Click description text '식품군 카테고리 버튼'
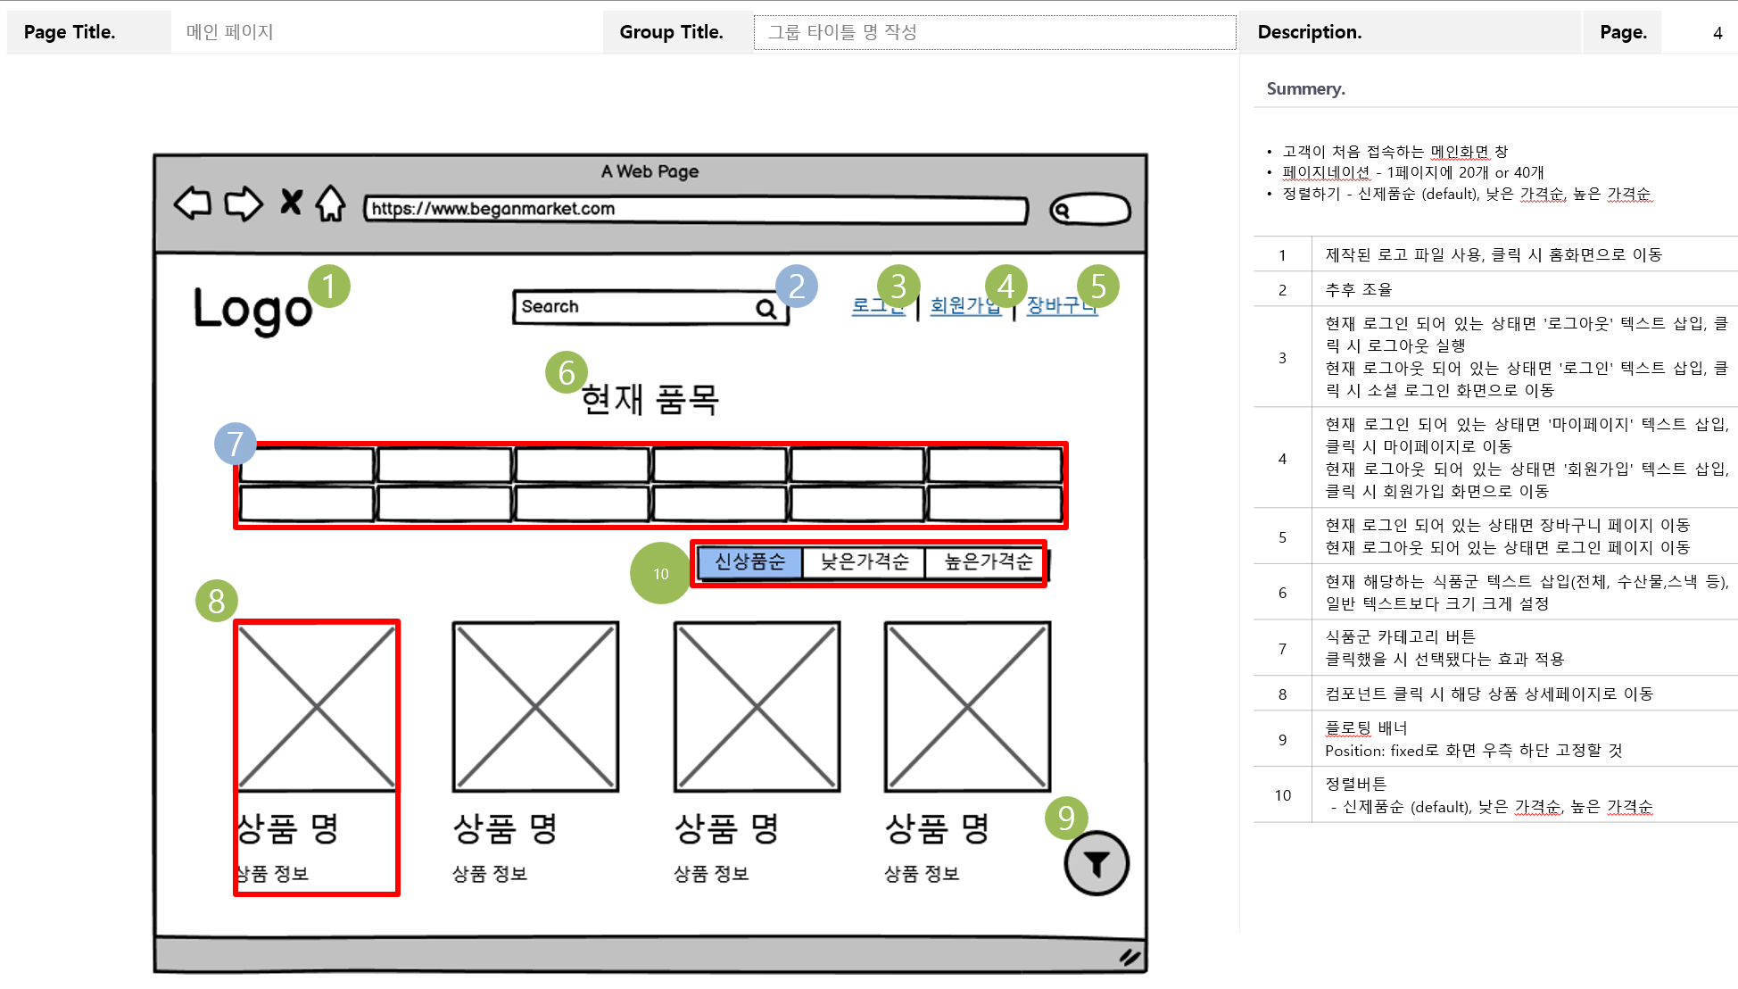The width and height of the screenshot is (1738, 989). tap(1400, 636)
